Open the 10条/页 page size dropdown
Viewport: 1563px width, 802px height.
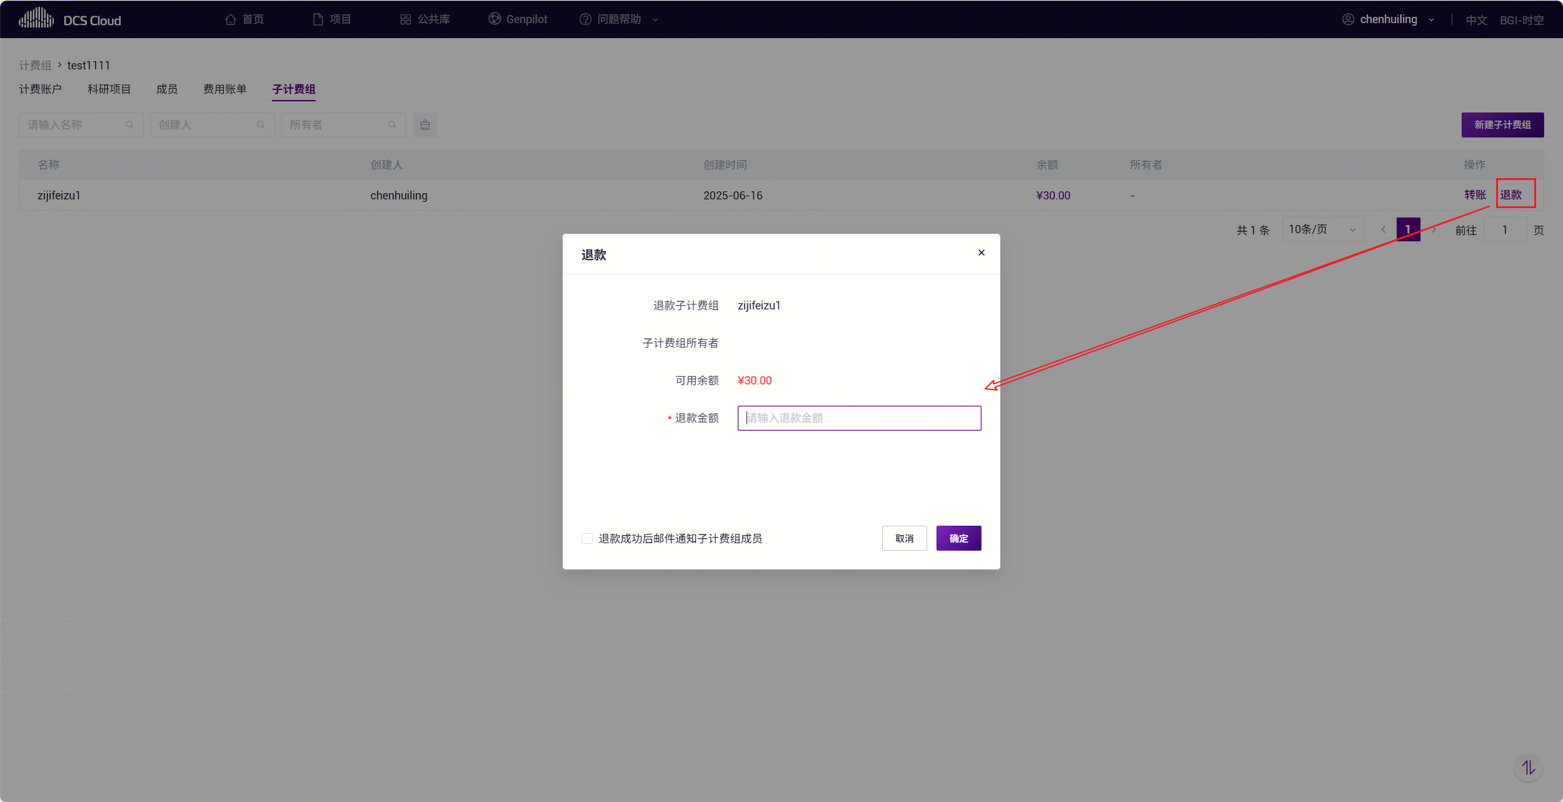pos(1322,229)
